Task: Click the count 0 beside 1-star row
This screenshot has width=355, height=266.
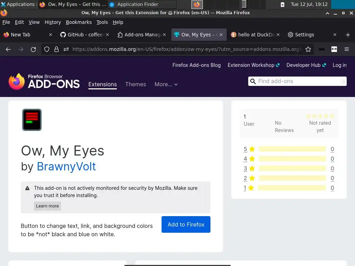Action: point(332,188)
